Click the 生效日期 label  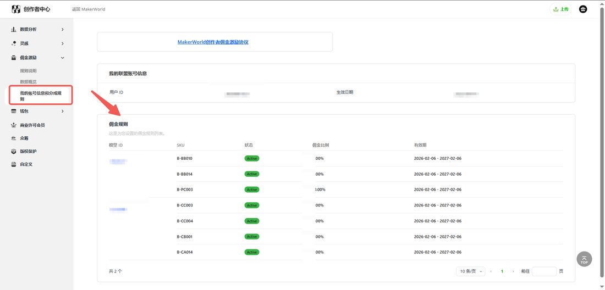(344, 92)
